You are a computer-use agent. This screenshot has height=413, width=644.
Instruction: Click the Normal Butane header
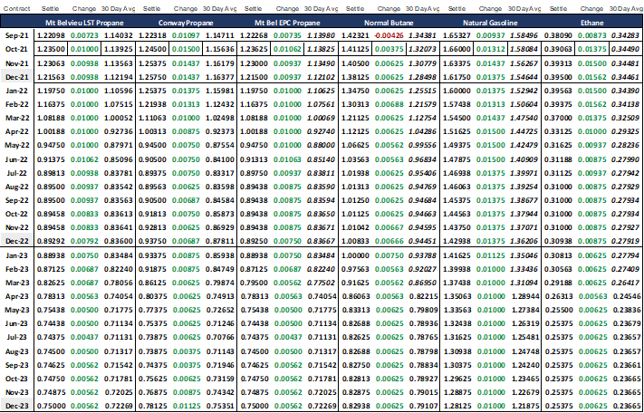point(389,23)
